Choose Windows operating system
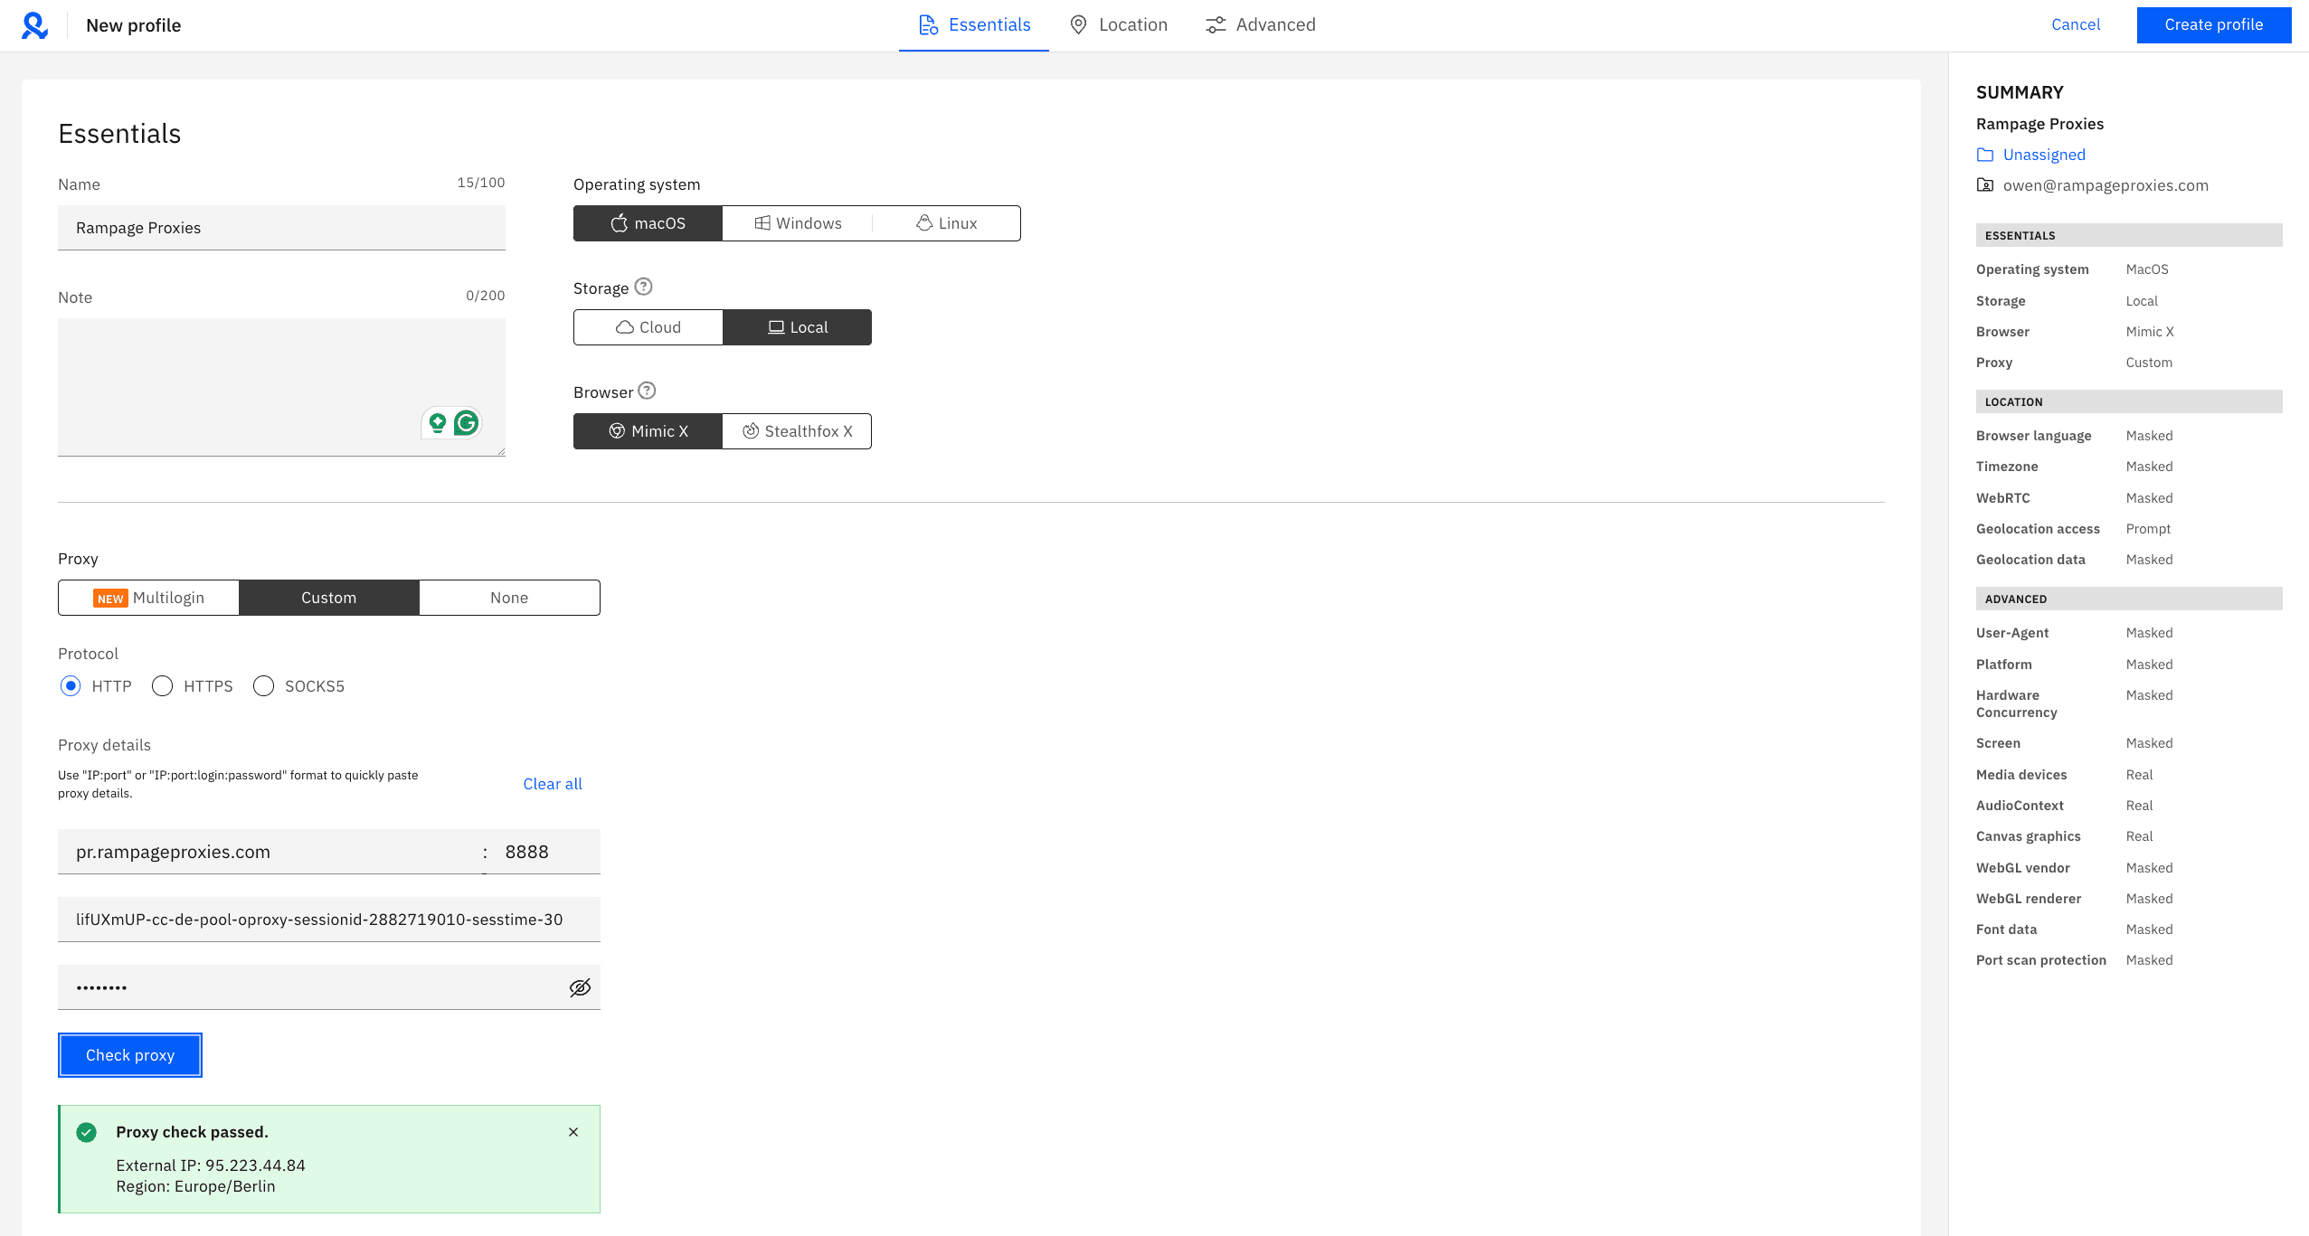Viewport: 2309px width, 1236px height. pos(798,223)
